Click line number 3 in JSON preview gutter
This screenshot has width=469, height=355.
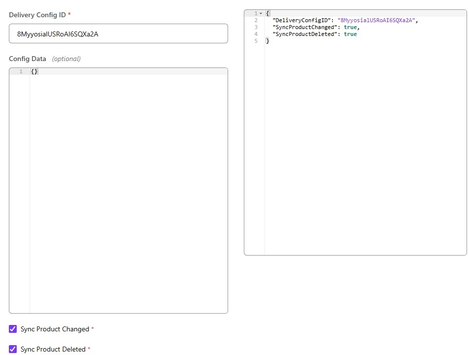pos(256,27)
